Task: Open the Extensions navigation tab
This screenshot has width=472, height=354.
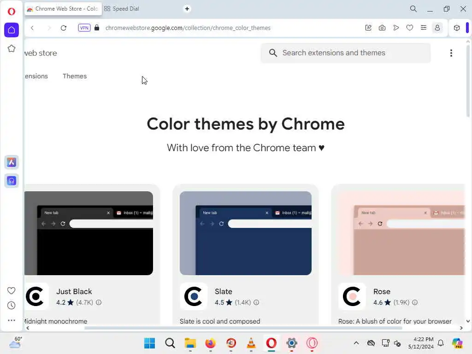Action: (x=36, y=76)
